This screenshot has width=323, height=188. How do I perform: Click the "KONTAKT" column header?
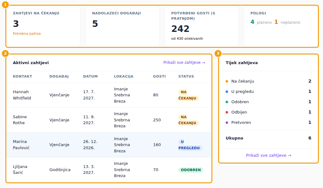22,76
